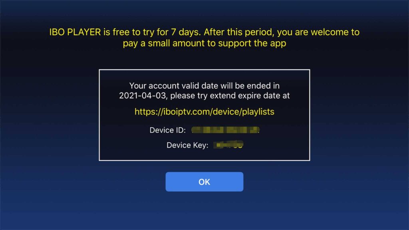The width and height of the screenshot is (409, 230).
Task: Click the IBO PLAYER title words
Action: point(75,32)
